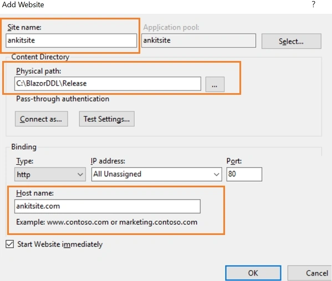Click the Host name input box

point(108,206)
